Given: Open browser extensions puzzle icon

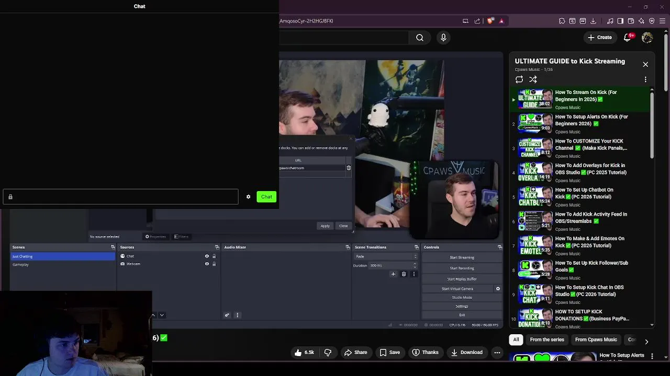Looking at the screenshot, I should pos(562,21).
